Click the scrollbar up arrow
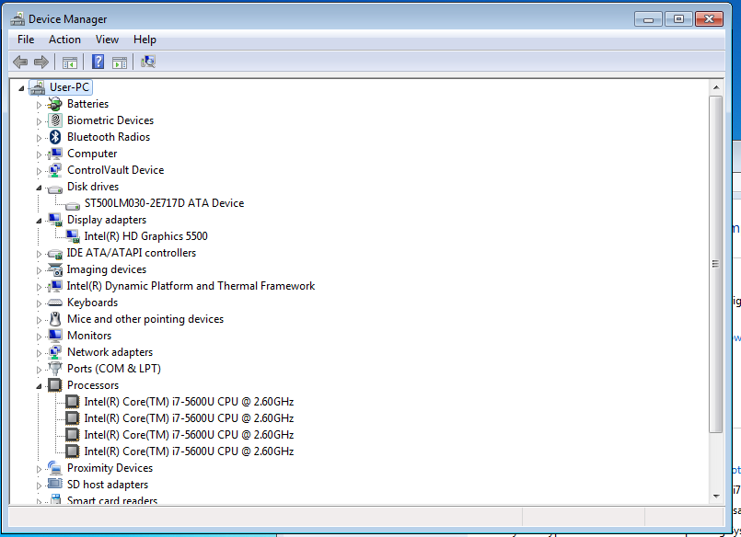Screen dimensions: 741x537 pyautogui.click(x=716, y=87)
